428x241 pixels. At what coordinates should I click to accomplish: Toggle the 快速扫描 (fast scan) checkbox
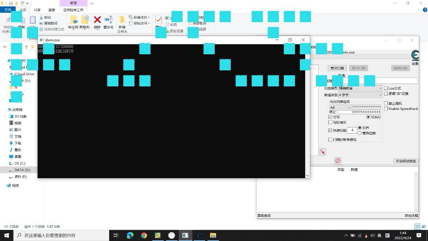[330, 130]
